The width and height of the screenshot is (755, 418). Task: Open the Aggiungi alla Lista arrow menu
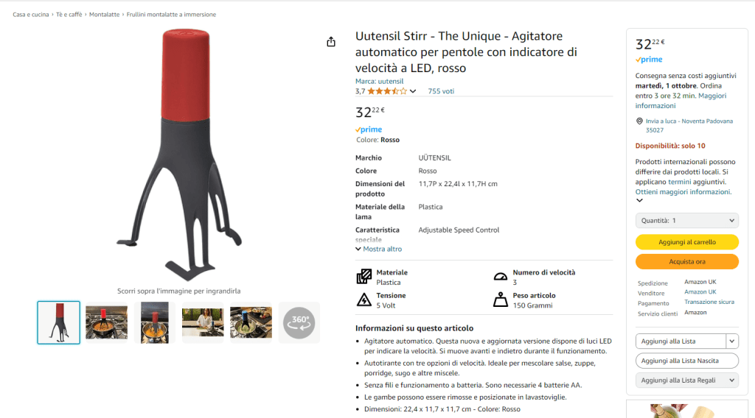pos(732,341)
